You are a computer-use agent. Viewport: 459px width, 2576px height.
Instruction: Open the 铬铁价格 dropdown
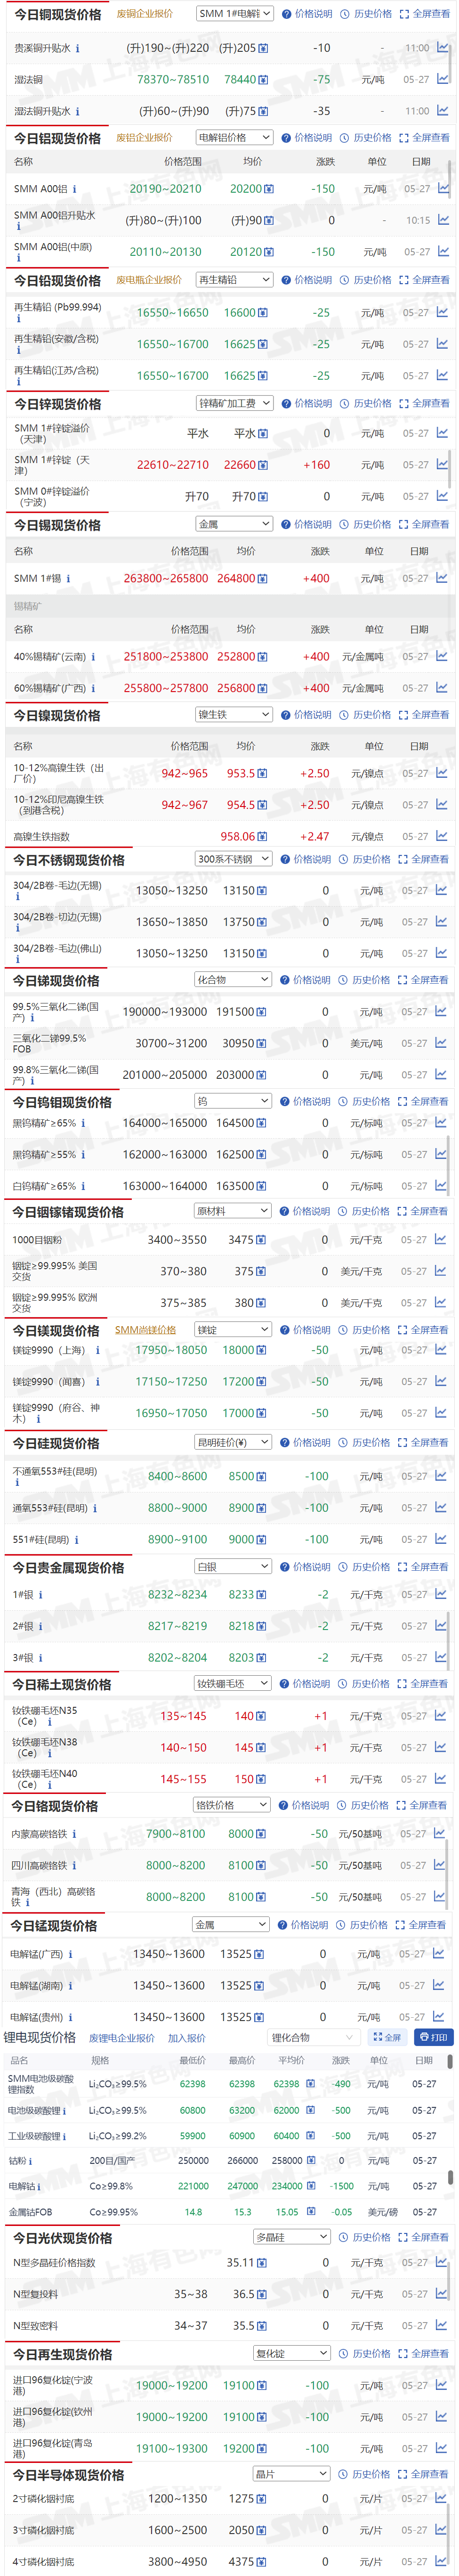[x=231, y=1805]
